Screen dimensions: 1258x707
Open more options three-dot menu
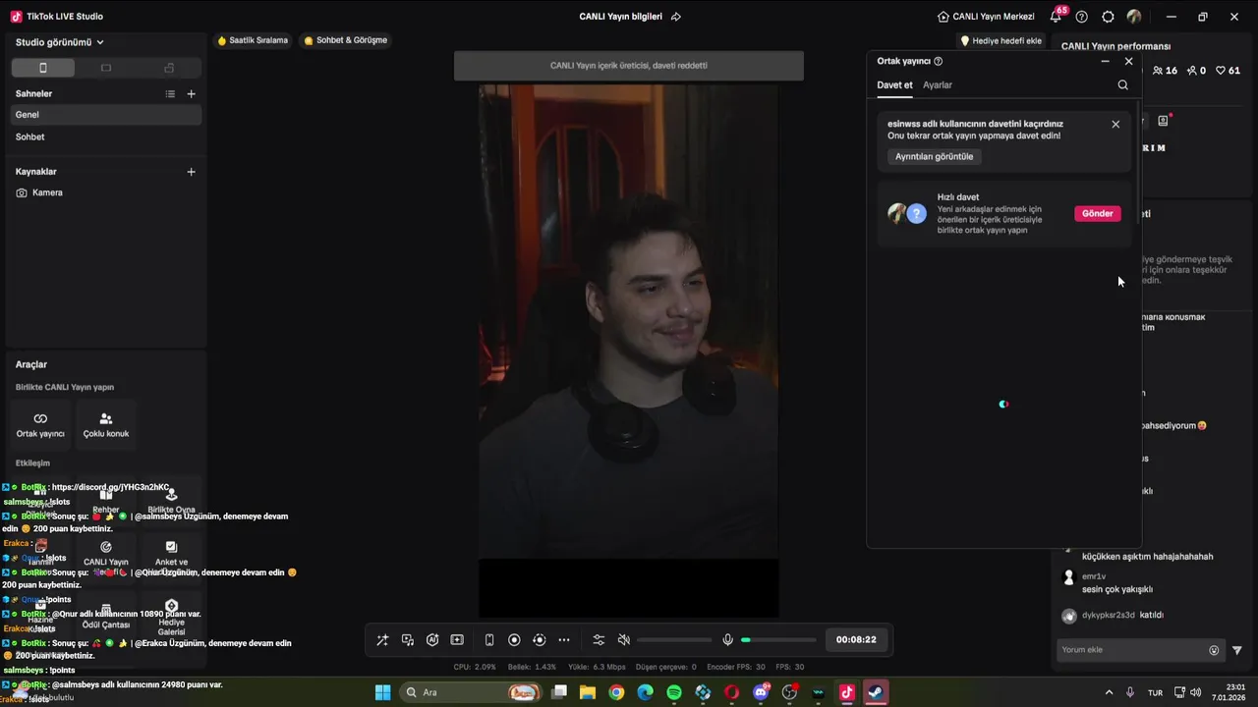pyautogui.click(x=564, y=640)
